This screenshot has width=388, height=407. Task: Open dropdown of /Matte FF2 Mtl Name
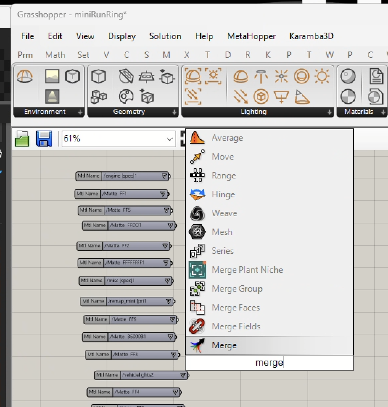165,246
